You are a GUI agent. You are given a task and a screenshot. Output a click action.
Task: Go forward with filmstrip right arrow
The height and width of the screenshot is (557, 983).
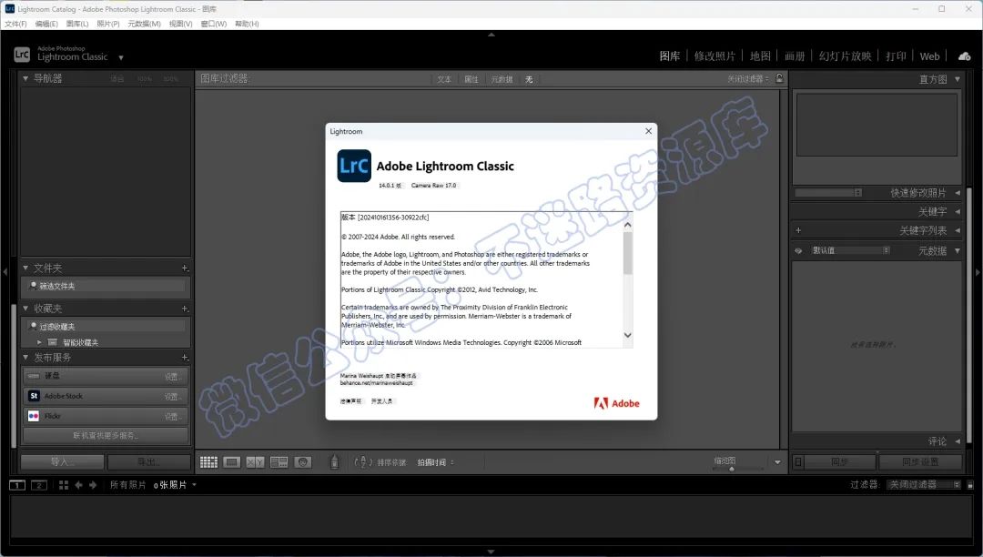click(93, 485)
